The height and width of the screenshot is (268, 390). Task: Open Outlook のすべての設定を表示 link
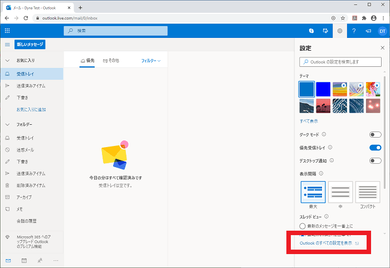coord(326,243)
